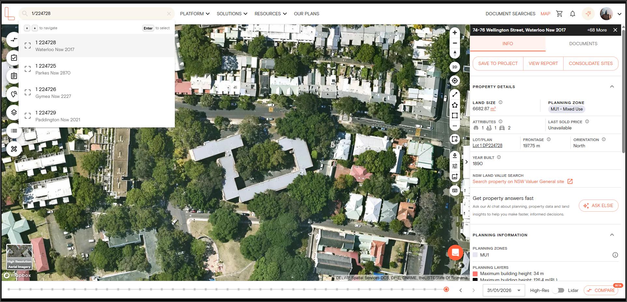Open notifications bell
The image size is (627, 302).
pos(573,14)
